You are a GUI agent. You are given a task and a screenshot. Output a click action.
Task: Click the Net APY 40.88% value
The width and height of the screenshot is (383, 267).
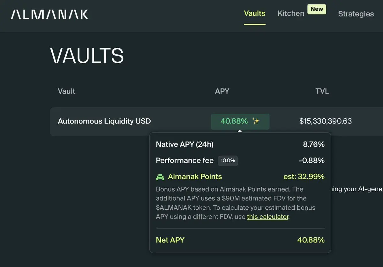coord(311,240)
